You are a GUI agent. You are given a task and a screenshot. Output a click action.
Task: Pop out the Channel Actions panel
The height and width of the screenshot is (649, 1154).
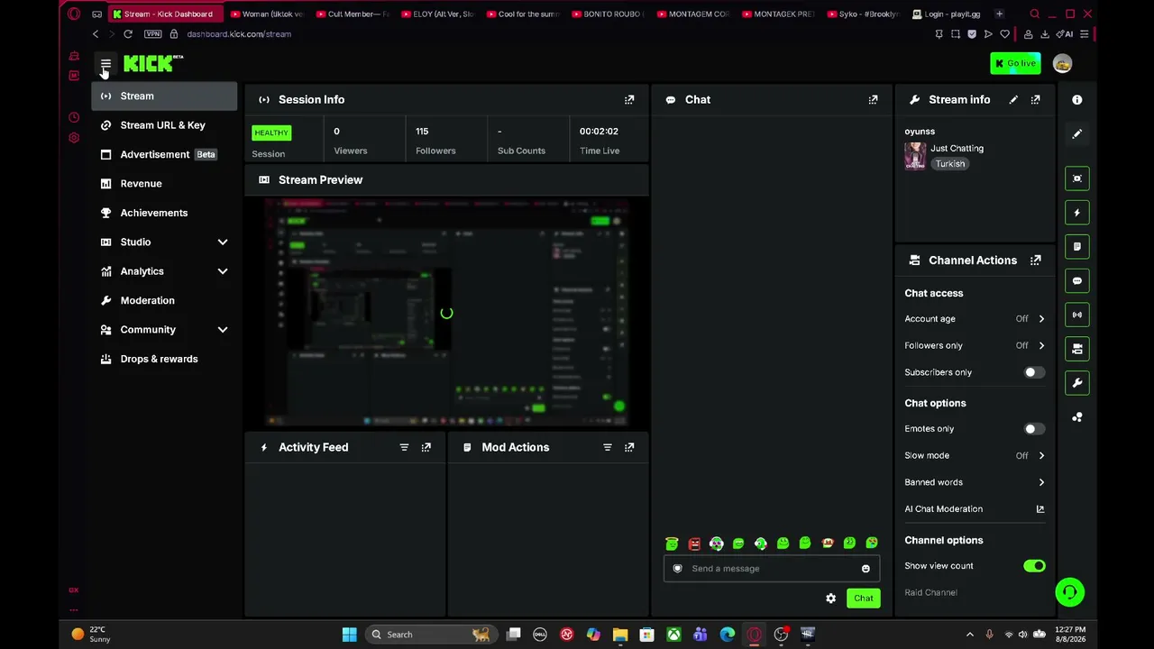click(1036, 261)
